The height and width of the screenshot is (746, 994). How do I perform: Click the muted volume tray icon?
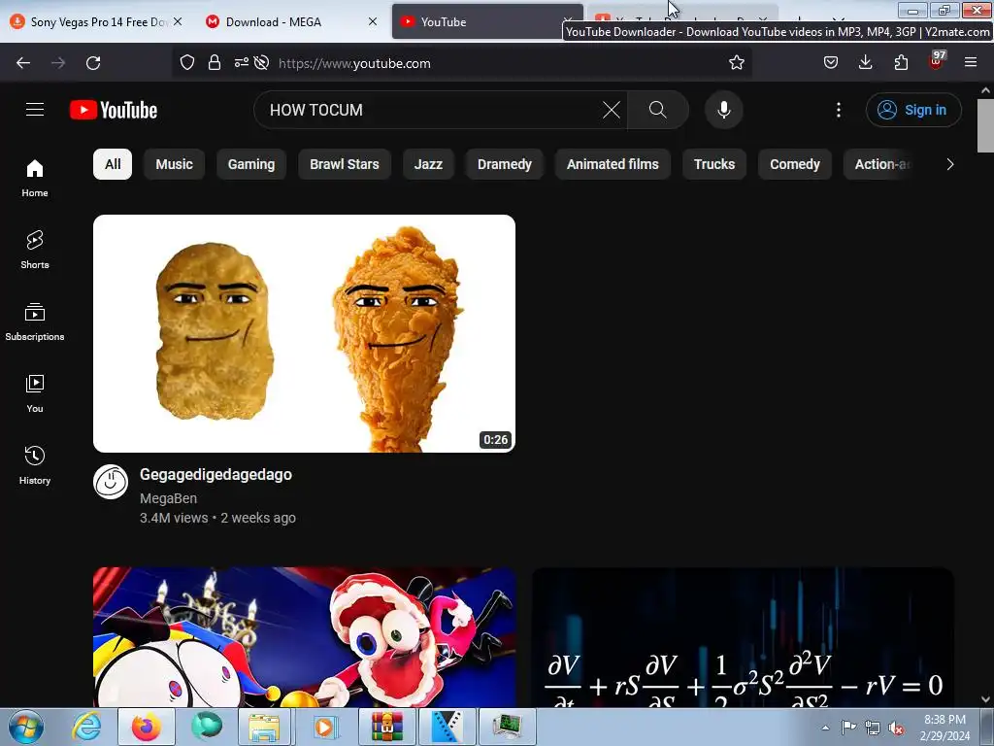pyautogui.click(x=896, y=728)
